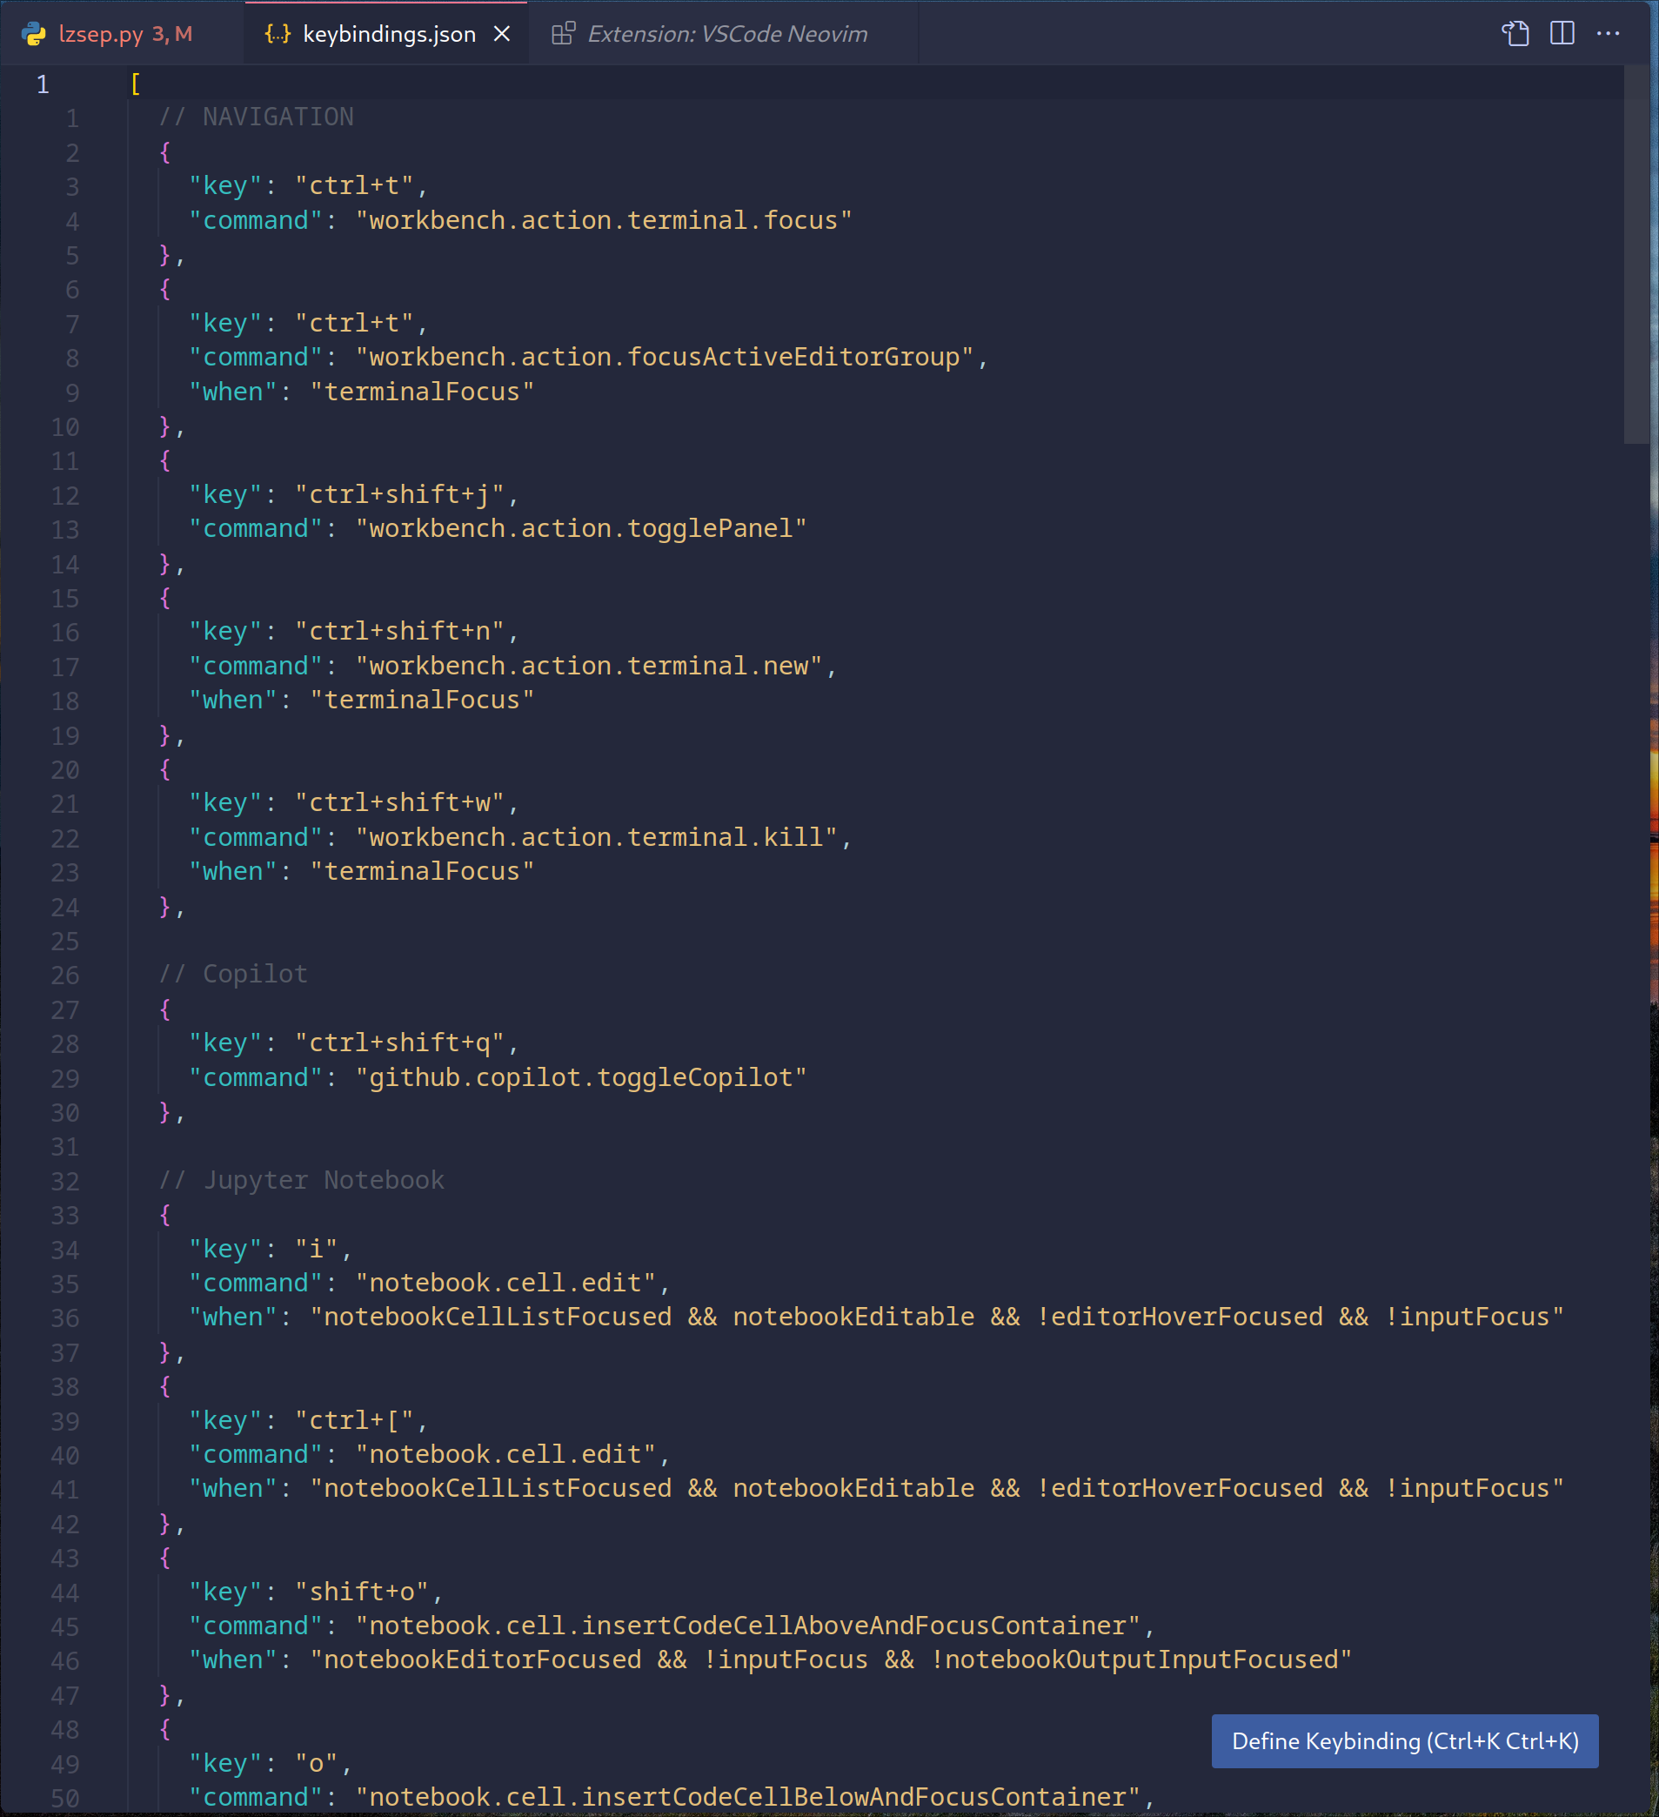Viewport: 1659px width, 1817px height.
Task: Split the editor using the split editor icon
Action: coord(1562,33)
